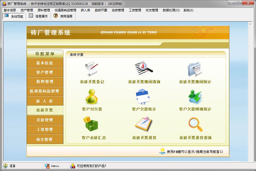Select 卖砖开票 in navigation sidebar
Screen dimensions: 256x171
tap(45, 110)
